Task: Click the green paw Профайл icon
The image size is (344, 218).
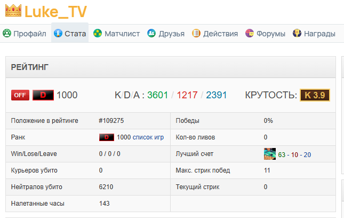Action: coord(7,34)
